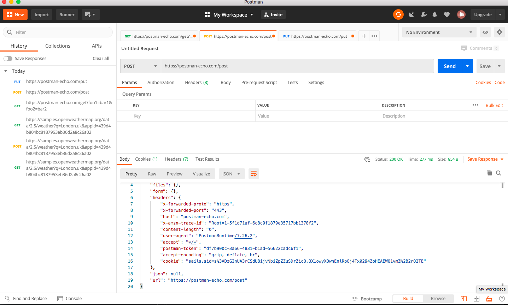Switch to the Collections tab
Image resolution: width=508 pixels, height=305 pixels.
tap(58, 46)
